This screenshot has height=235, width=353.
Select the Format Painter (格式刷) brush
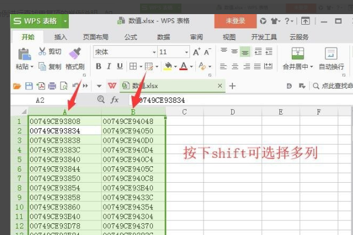coord(75,53)
